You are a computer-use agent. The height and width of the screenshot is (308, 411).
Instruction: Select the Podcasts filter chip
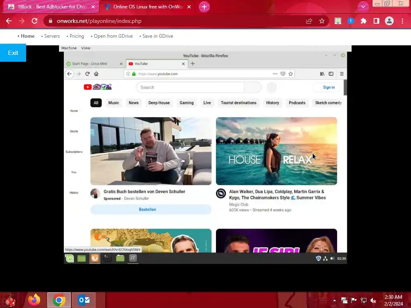[297, 103]
